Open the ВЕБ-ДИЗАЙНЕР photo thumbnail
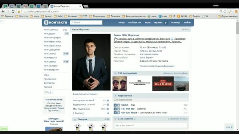This screenshot has width=239, height=134. click(163, 83)
